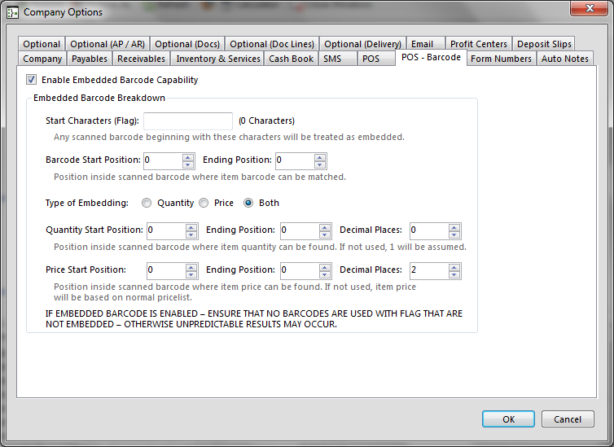This screenshot has width=614, height=447.
Task: Select the Price embedding type
Action: (204, 203)
